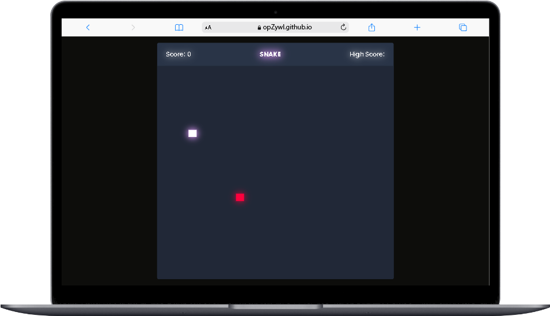Click the red food square

click(x=240, y=197)
